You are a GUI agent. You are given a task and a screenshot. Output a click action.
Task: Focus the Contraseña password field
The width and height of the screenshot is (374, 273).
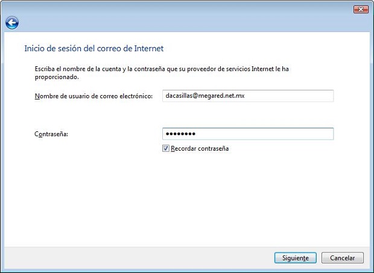point(248,134)
